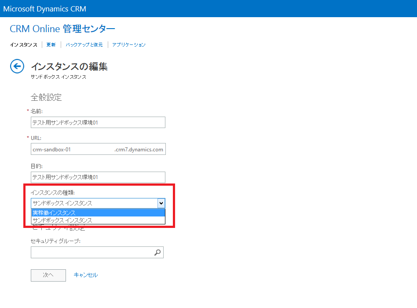Image resolution: width=417 pixels, height=308 pixels.
Task: Click the 次へ button
Action: [48, 275]
